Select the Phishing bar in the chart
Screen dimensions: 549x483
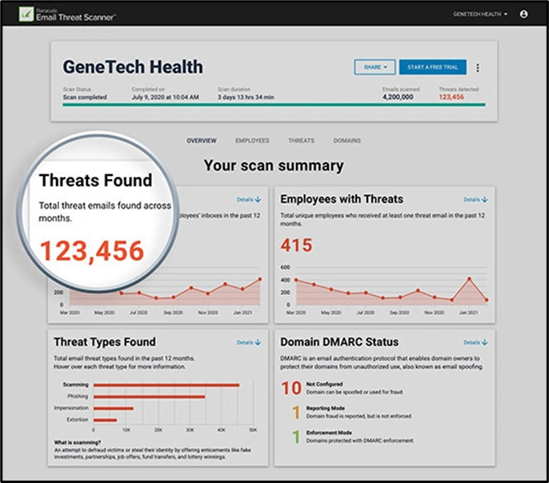(149, 396)
